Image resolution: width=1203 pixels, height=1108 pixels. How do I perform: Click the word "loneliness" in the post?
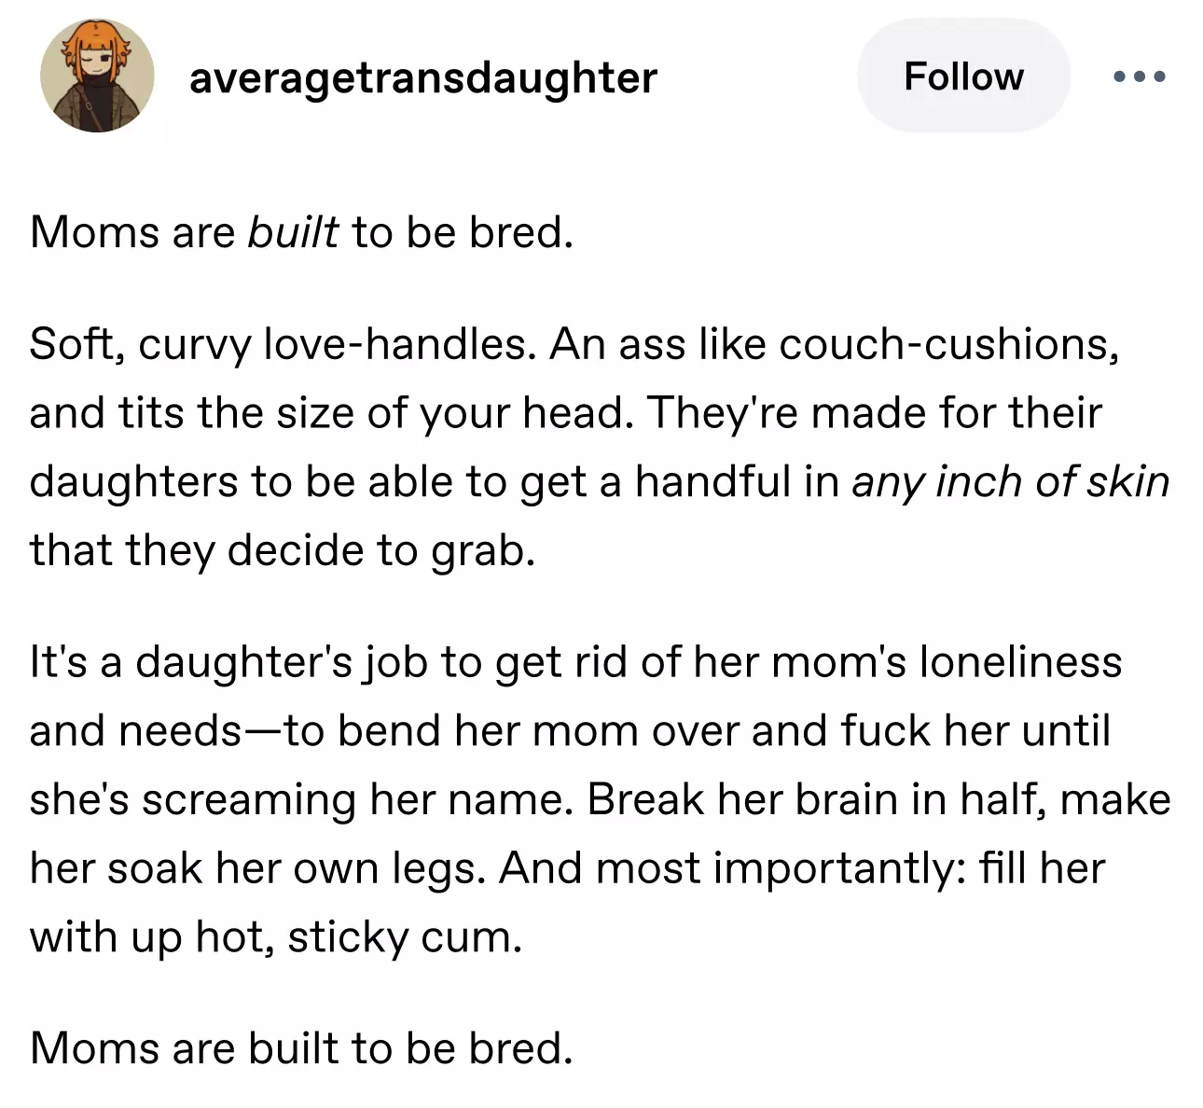(1020, 662)
